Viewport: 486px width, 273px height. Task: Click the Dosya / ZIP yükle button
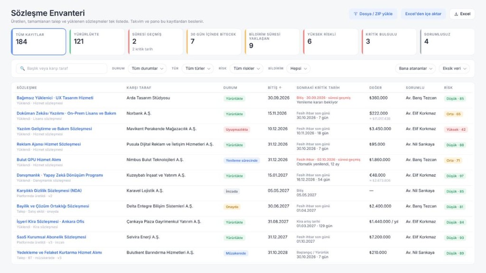coord(373,14)
